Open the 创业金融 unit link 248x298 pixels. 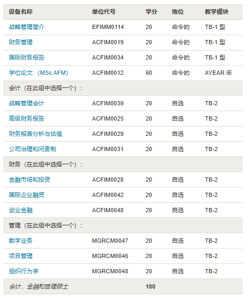[21, 210]
